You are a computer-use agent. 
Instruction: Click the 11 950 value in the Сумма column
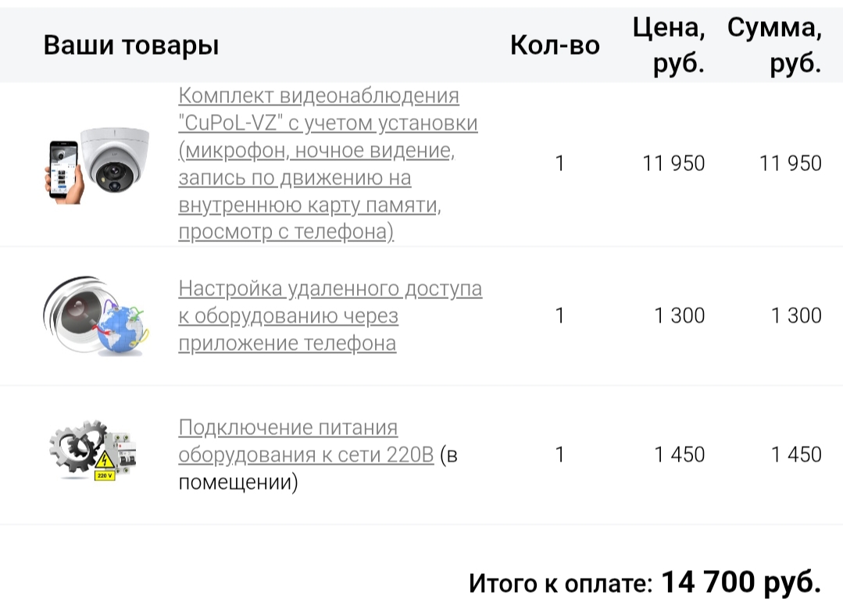(x=790, y=163)
